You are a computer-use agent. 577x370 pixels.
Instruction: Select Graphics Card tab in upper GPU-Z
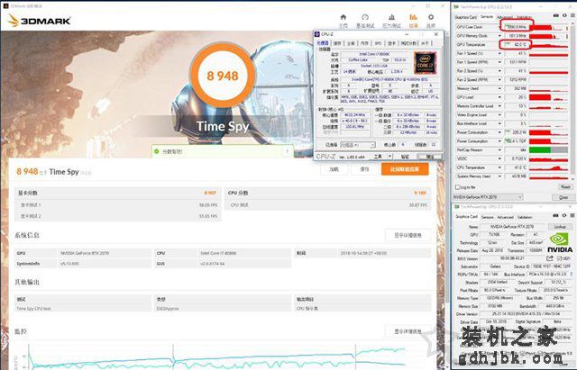pos(465,17)
